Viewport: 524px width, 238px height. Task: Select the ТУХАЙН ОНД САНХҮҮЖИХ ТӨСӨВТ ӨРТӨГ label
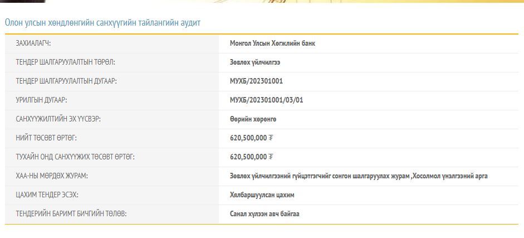pos(75,157)
